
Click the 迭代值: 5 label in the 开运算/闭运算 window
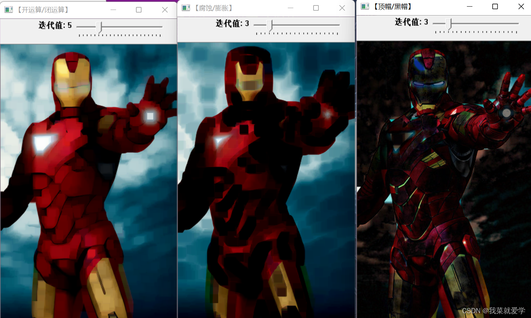point(55,25)
